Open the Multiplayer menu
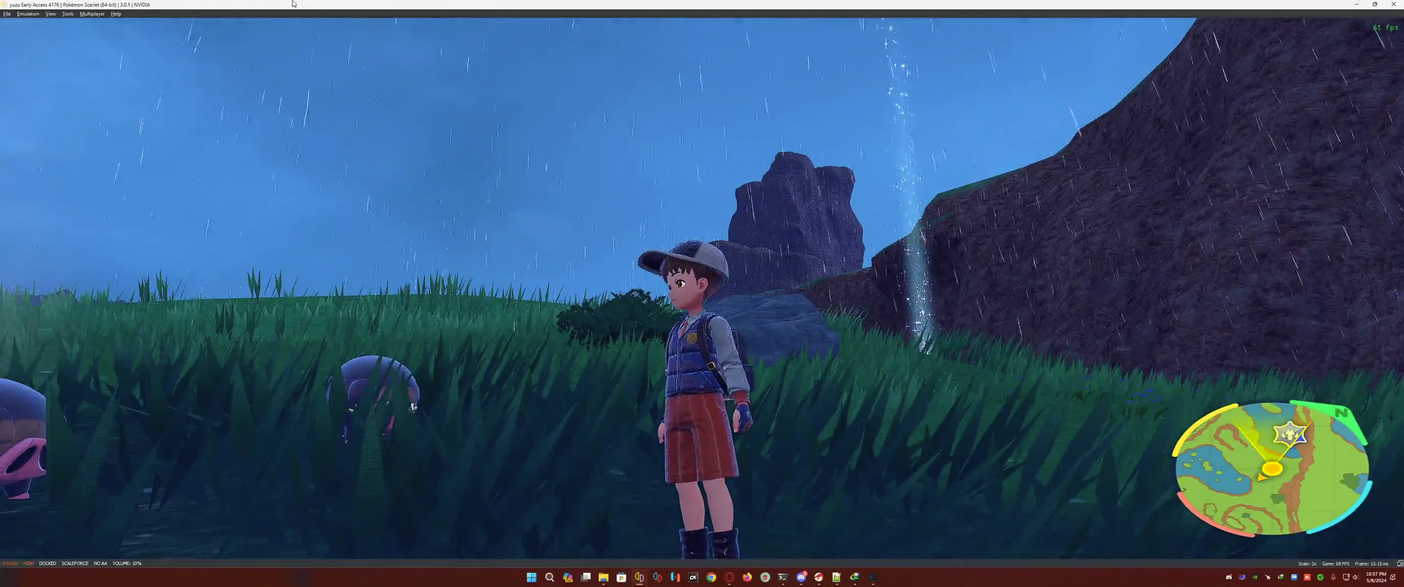Image resolution: width=1404 pixels, height=587 pixels. (x=91, y=14)
